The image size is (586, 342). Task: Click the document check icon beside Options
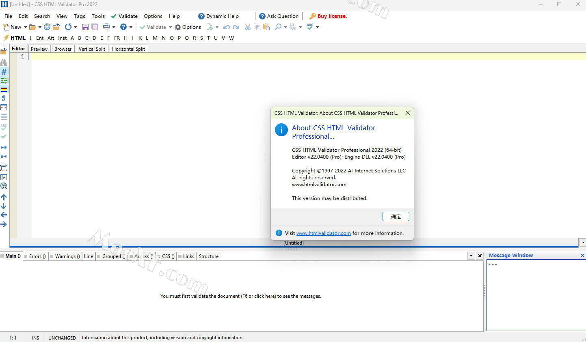click(x=210, y=27)
